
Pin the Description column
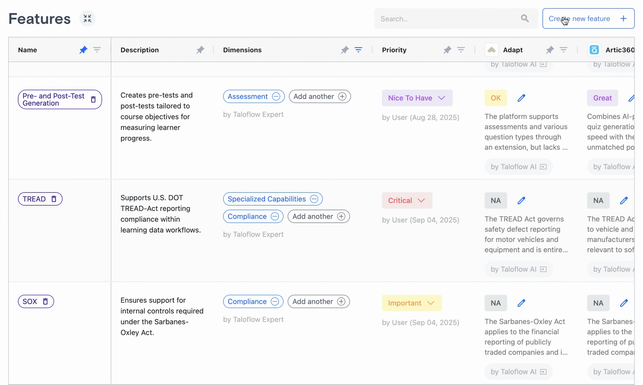[x=200, y=50]
